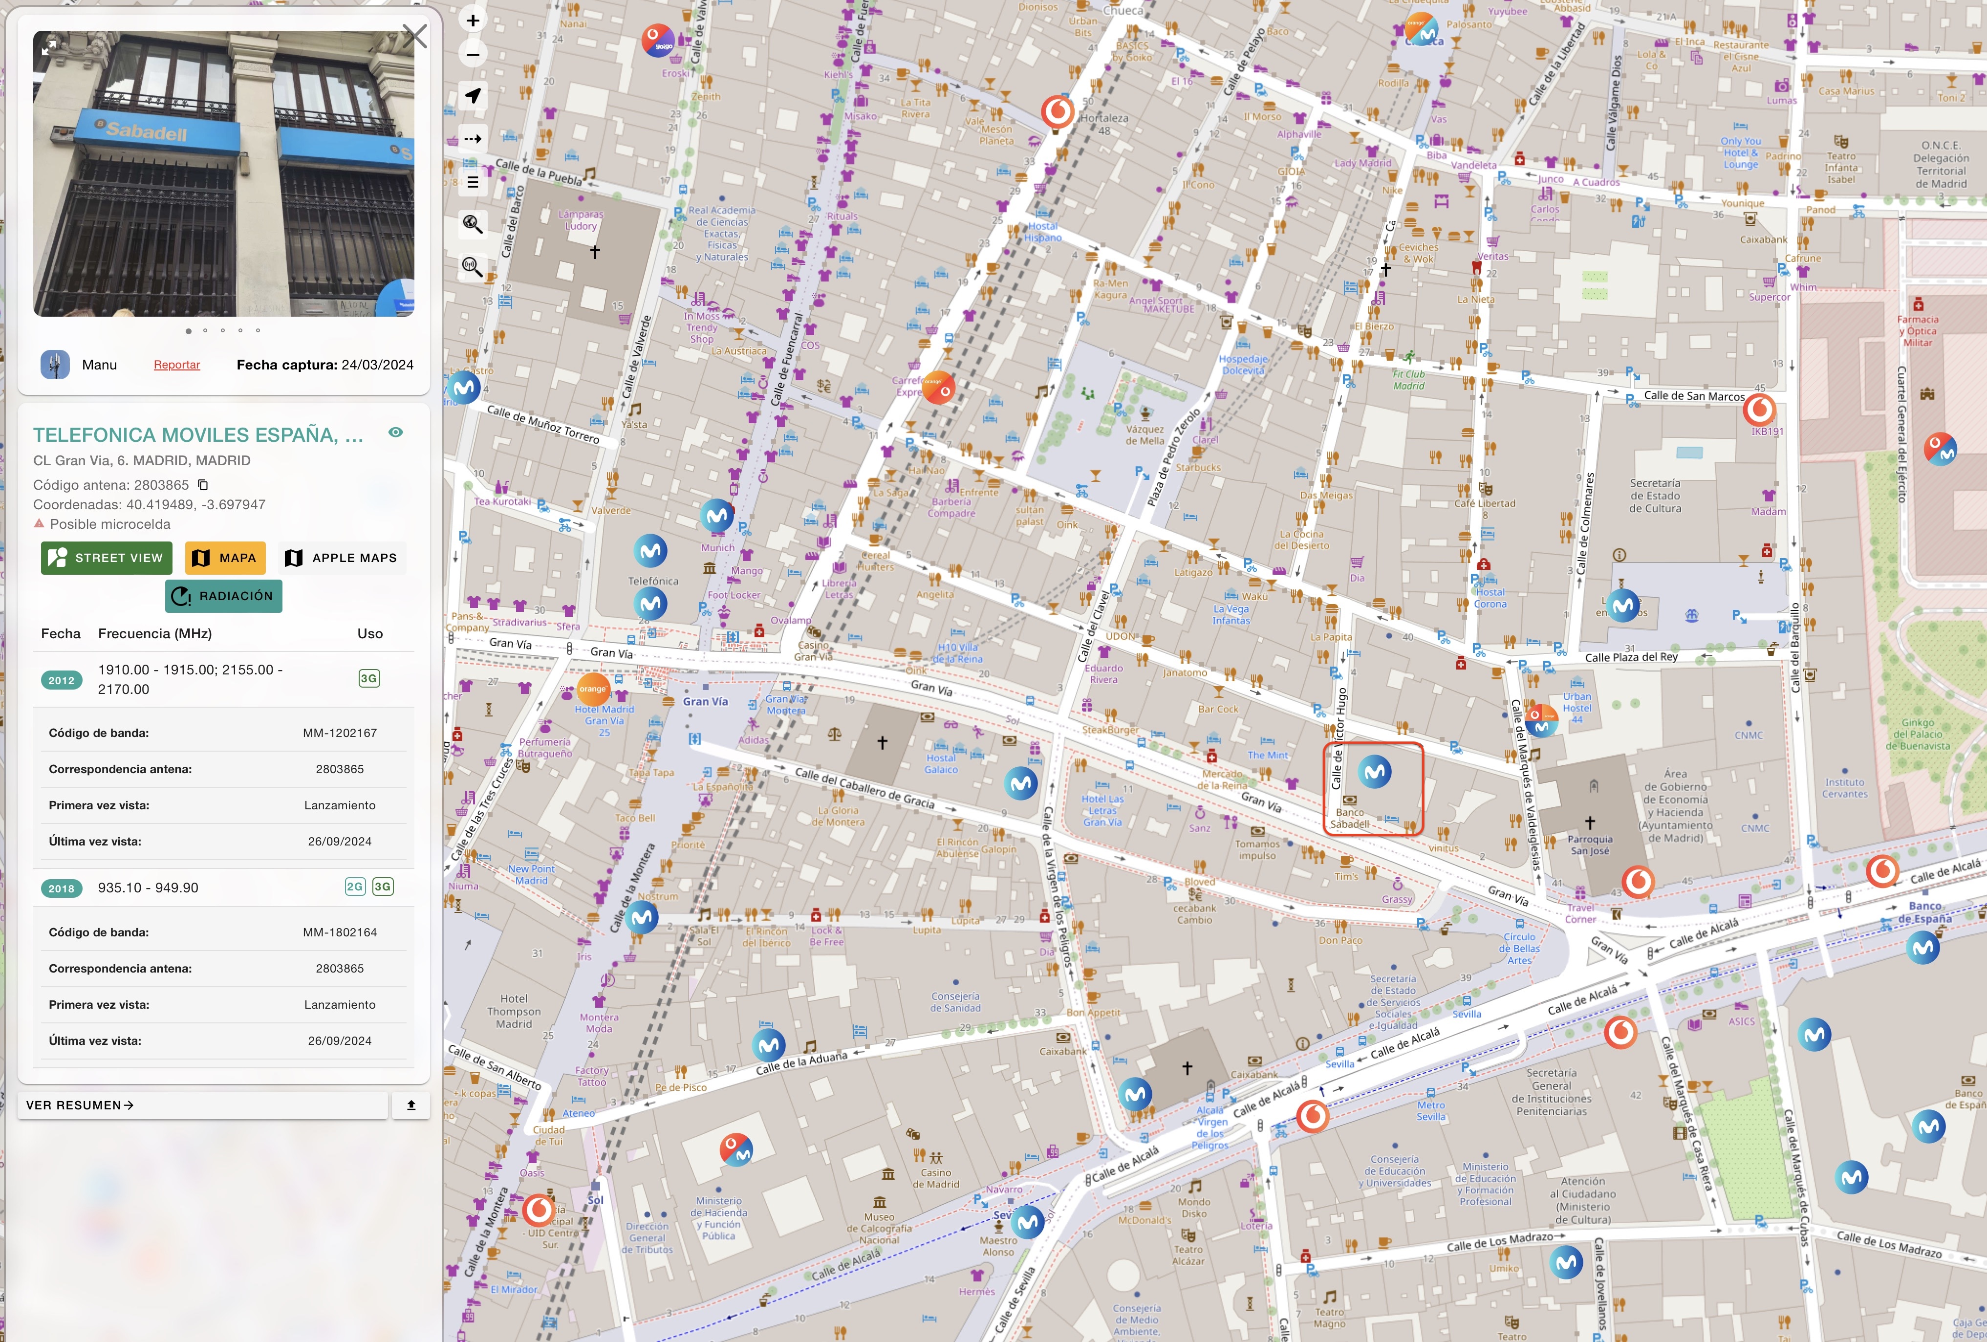Show fourth photo via fourth carousel dot
The height and width of the screenshot is (1342, 1987).
(x=240, y=330)
